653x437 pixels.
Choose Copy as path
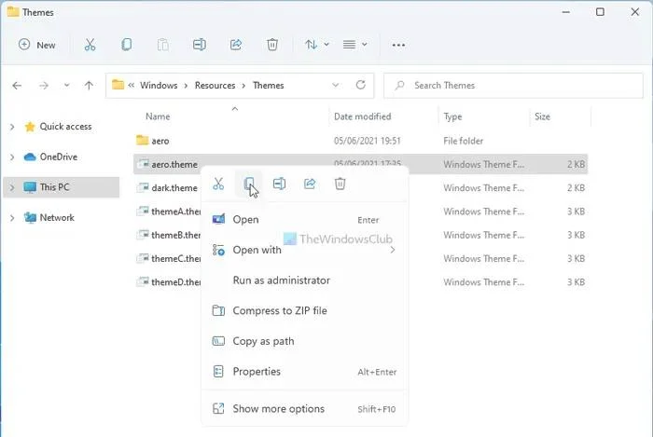[x=304, y=341]
